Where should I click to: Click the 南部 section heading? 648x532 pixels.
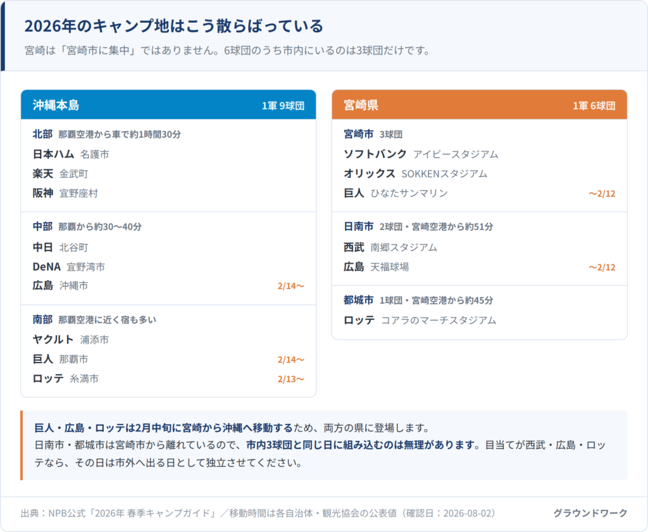point(42,319)
